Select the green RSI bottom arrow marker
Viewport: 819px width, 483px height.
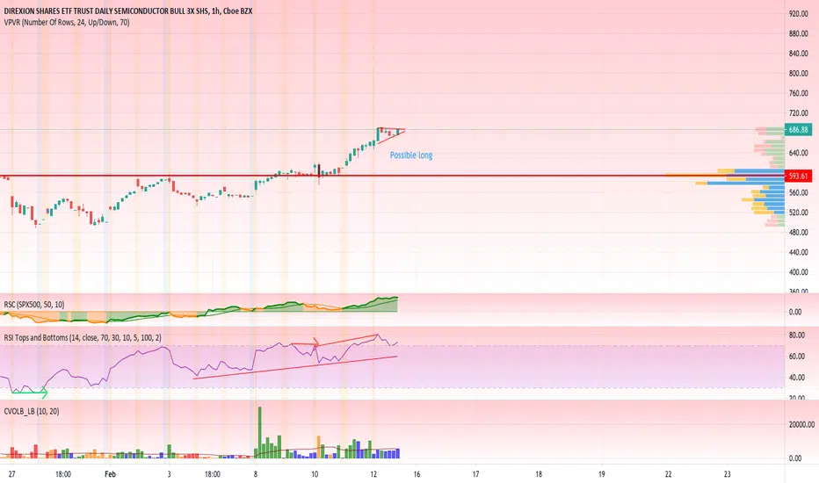[29, 392]
